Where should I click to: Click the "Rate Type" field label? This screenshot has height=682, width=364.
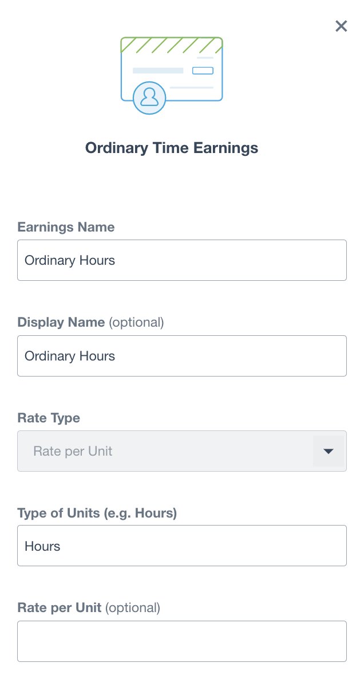pyautogui.click(x=49, y=418)
